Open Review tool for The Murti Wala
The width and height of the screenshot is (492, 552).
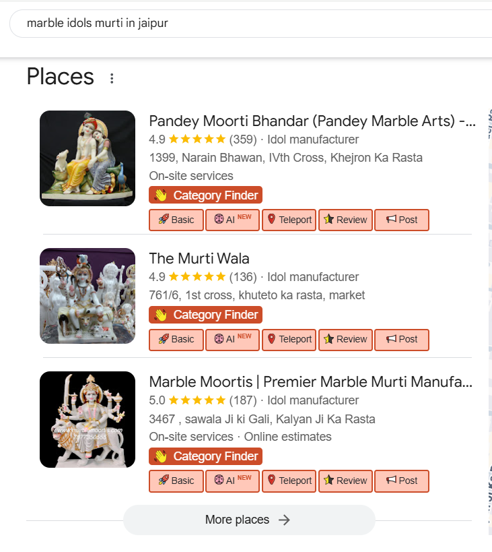pyautogui.click(x=345, y=339)
